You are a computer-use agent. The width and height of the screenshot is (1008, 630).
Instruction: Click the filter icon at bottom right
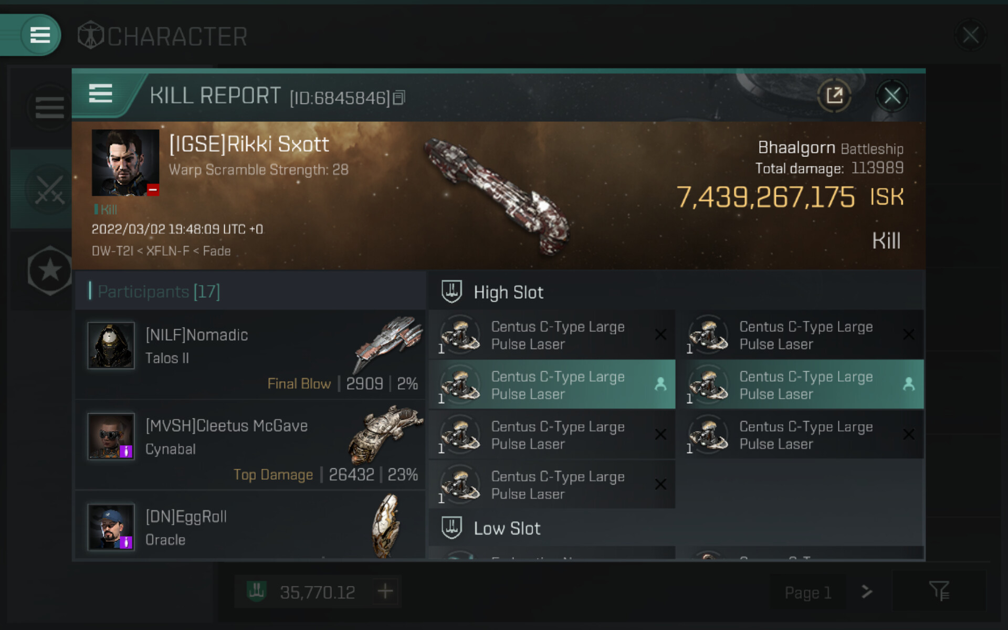coord(939,592)
